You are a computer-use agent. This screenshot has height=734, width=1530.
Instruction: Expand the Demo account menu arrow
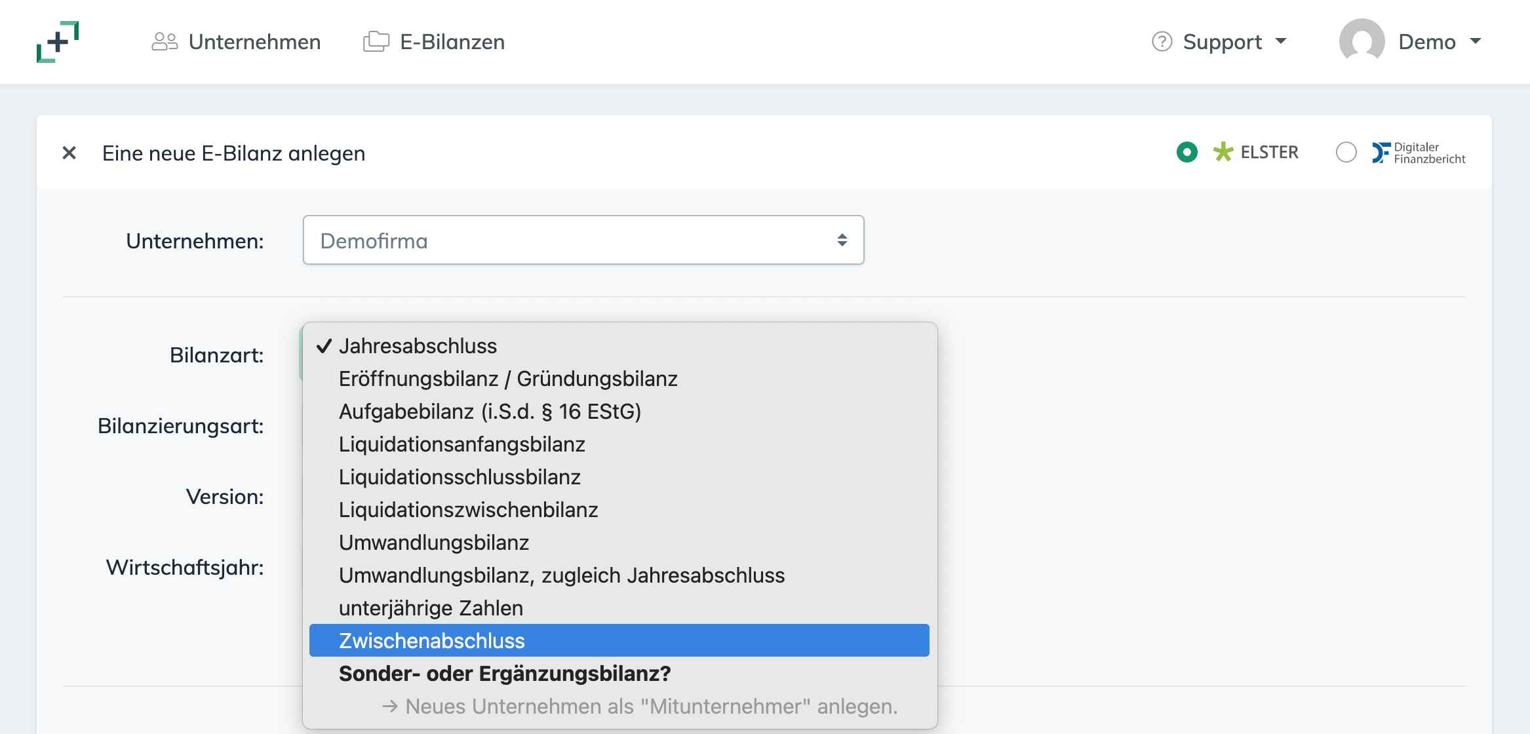(1476, 41)
